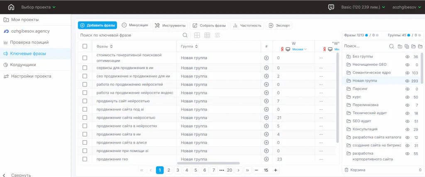Image resolution: width=425 pixels, height=177 pixels.
Task: Sort by the Группа column header
Action: [189, 46]
